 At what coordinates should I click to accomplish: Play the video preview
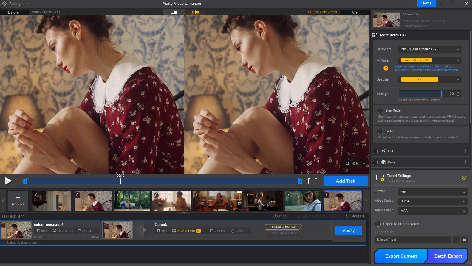tap(8, 181)
